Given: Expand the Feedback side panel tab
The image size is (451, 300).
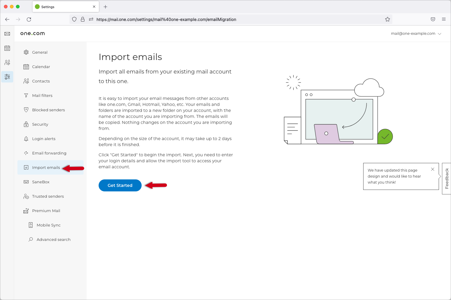Looking at the screenshot, I should pos(447,178).
